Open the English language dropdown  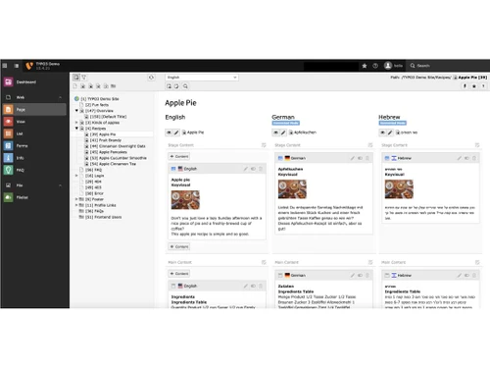(x=202, y=78)
